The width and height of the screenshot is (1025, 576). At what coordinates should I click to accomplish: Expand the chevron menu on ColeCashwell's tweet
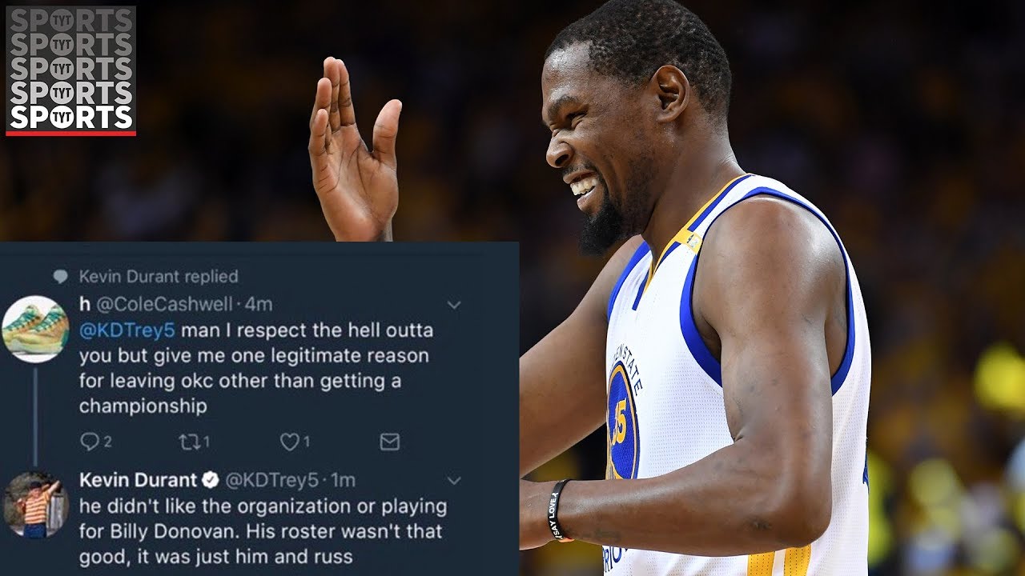click(x=454, y=305)
